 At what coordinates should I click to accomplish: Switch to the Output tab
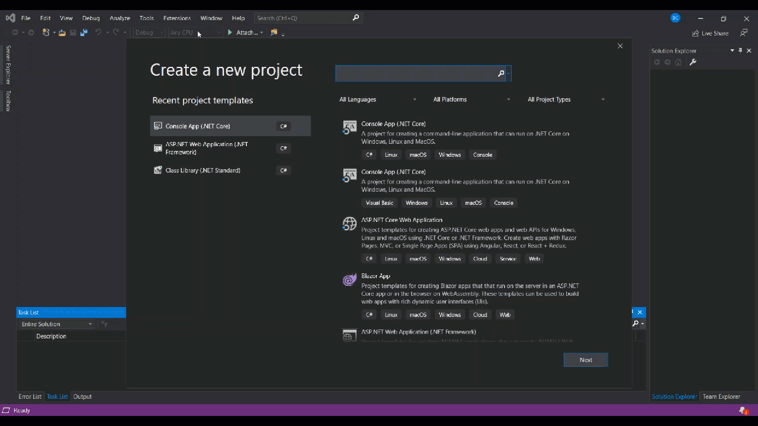(x=82, y=396)
